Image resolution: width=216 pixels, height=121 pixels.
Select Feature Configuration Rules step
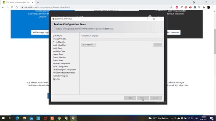click(64, 73)
